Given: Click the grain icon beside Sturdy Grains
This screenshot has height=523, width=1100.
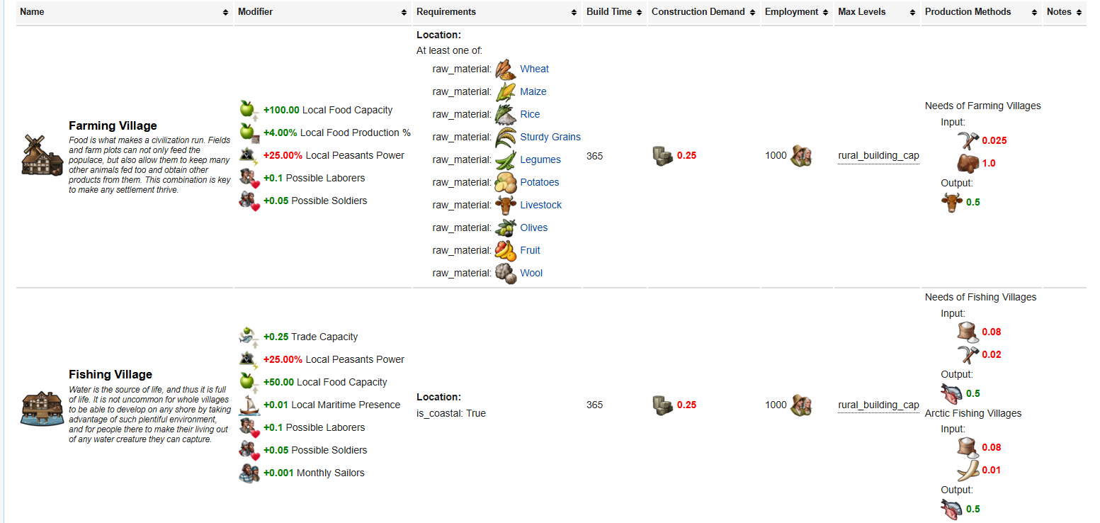Looking at the screenshot, I should pos(506,137).
